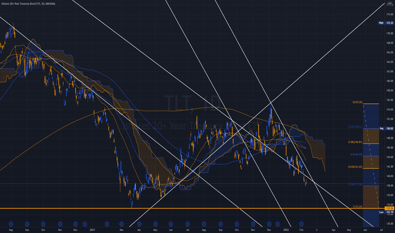This screenshot has height=233, width=395.
Task: Click the 136.00 price axis value
Action: click(390, 195)
